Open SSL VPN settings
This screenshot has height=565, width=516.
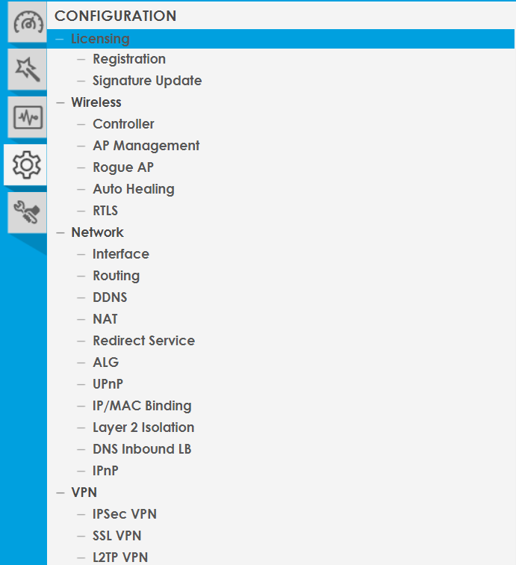tap(116, 536)
